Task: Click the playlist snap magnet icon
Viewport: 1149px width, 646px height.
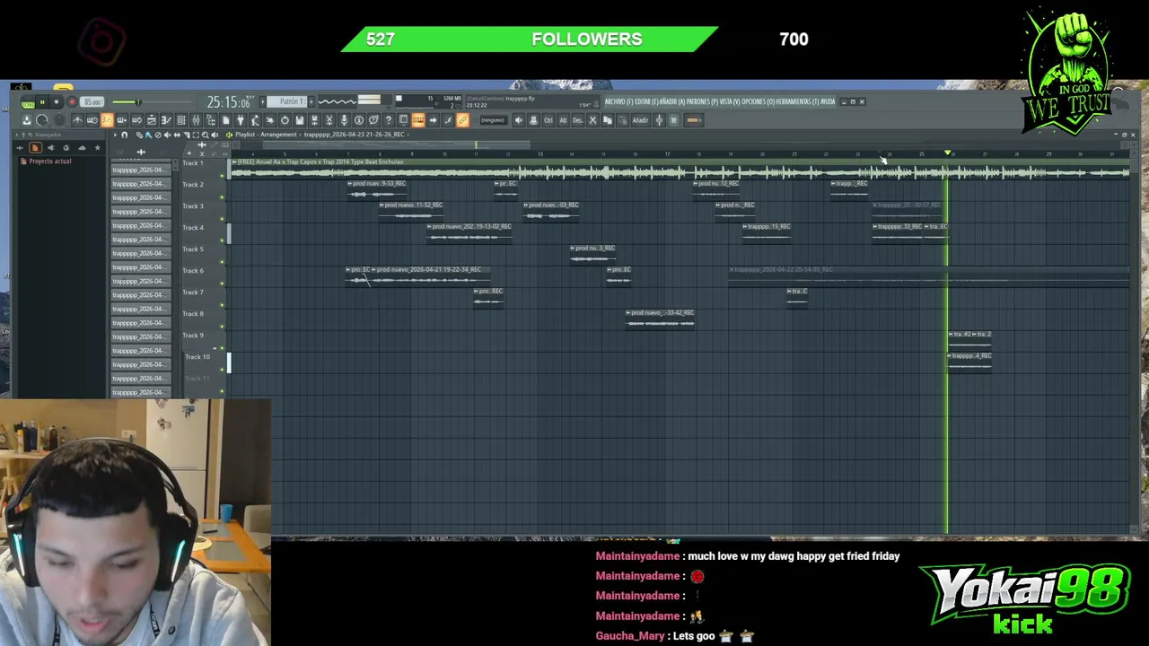Action: click(124, 135)
